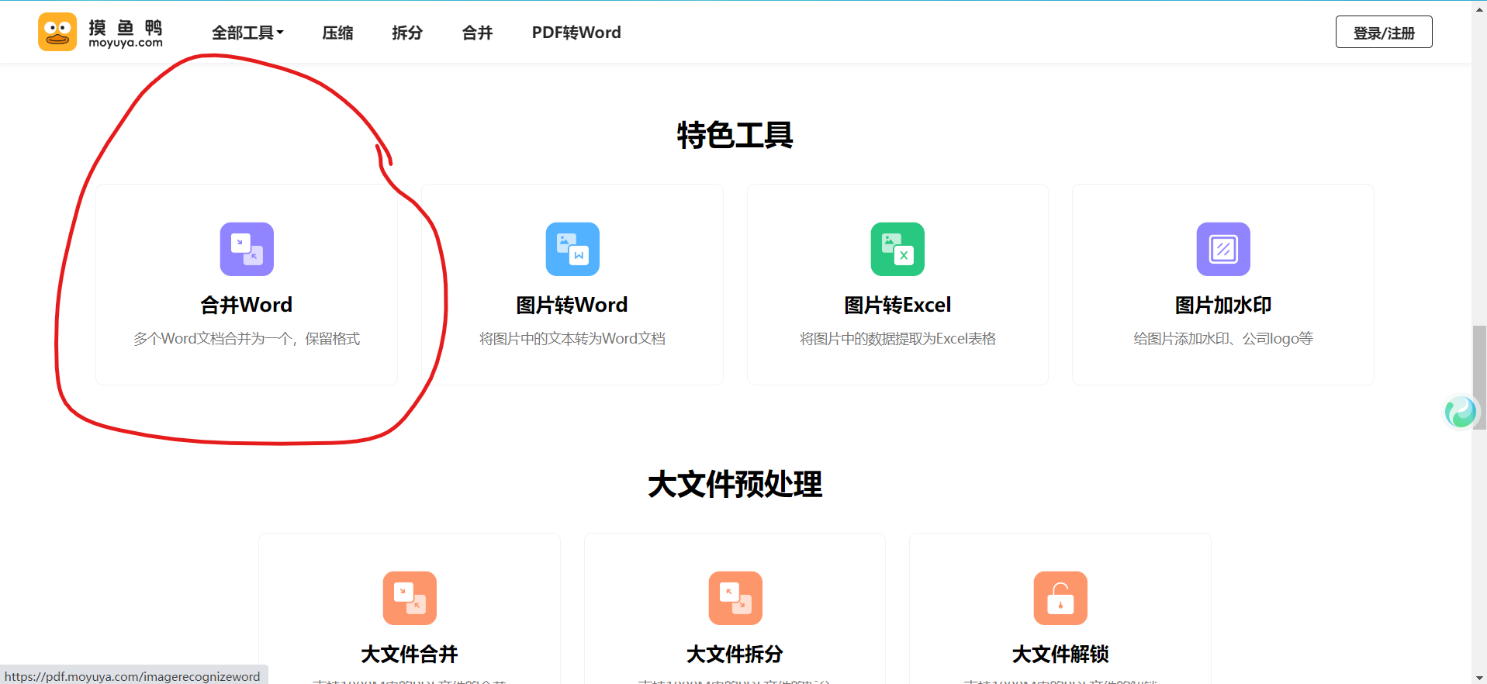Open the 合并Word purple icon

coord(247,249)
